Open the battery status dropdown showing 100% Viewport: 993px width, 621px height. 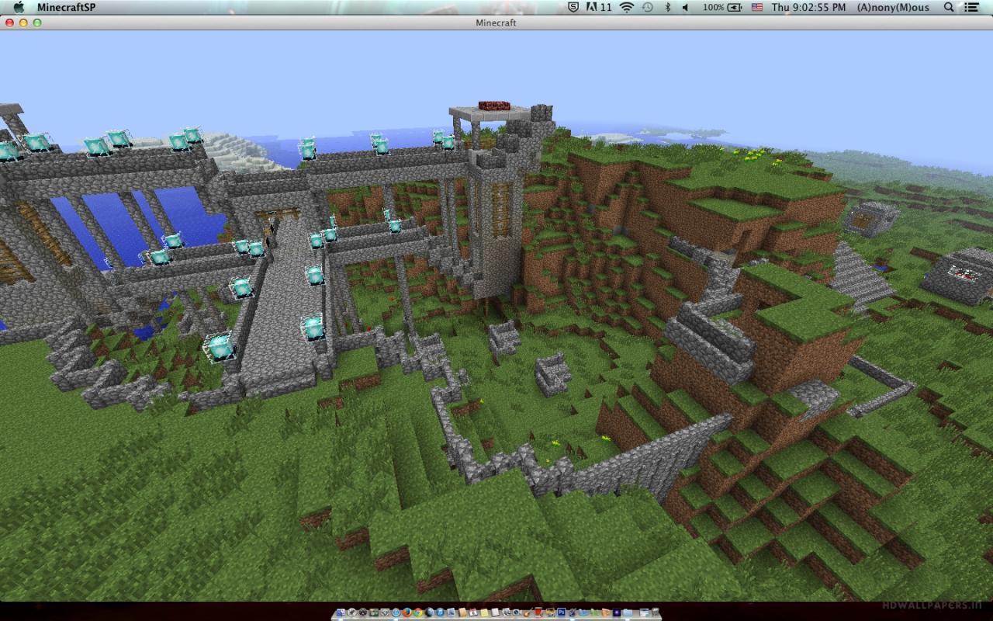pos(720,7)
